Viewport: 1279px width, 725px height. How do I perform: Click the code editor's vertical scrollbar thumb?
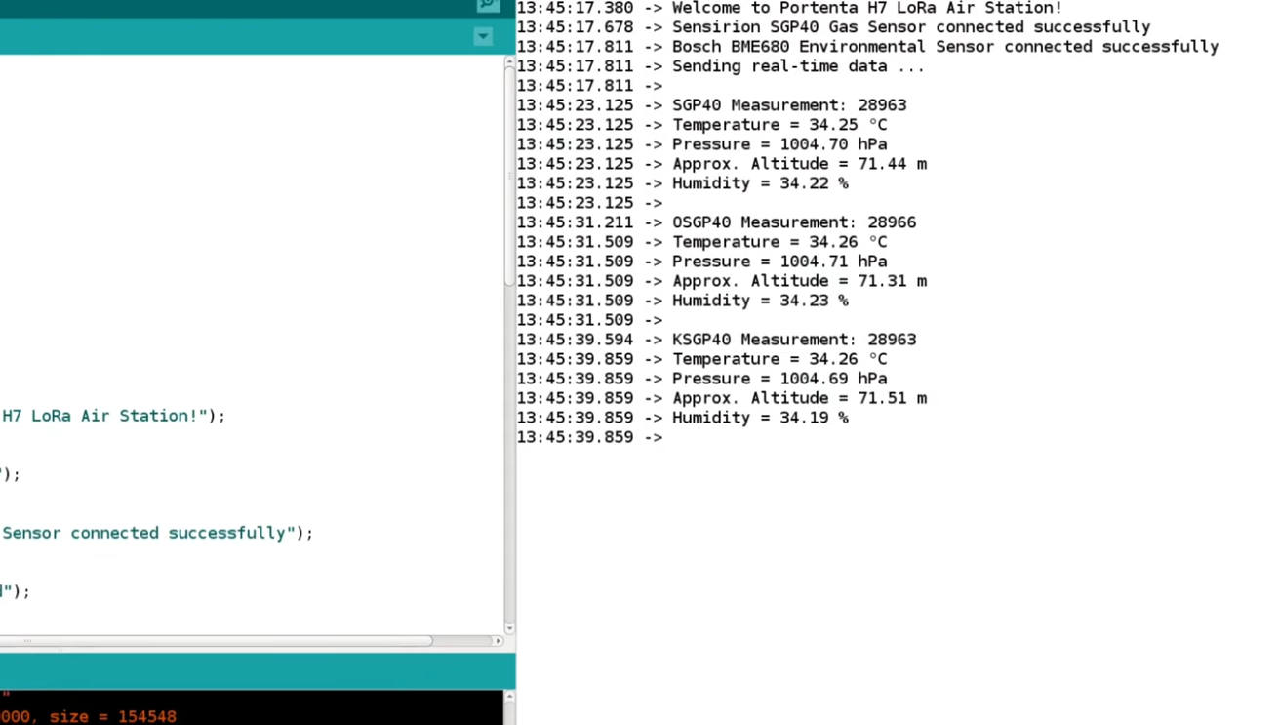(509, 176)
